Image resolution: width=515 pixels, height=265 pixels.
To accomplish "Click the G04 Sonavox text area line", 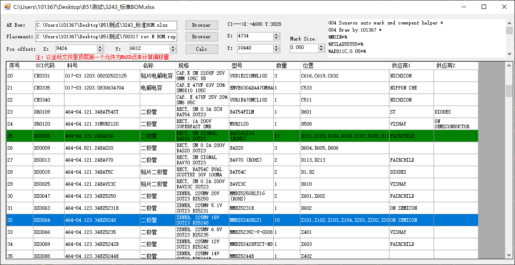I will 385,23.
